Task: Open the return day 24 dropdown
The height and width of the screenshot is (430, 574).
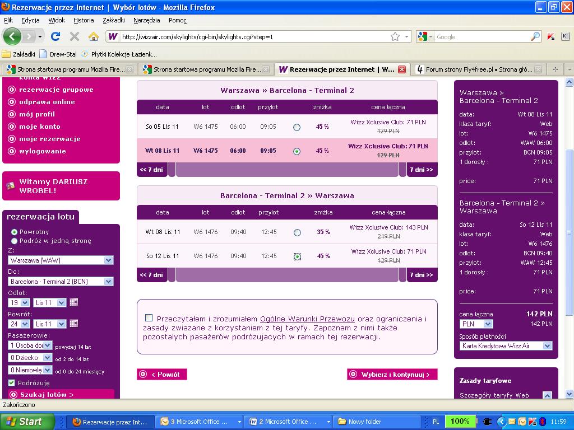Action: 18,324
